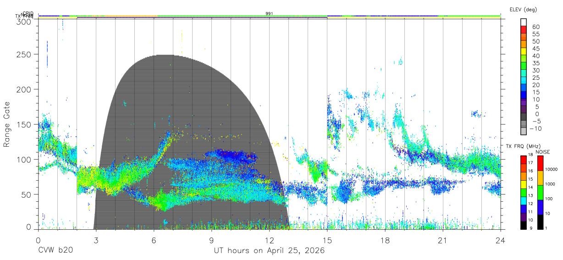Image resolution: width=563 pixels, height=260 pixels.
Task: Select the yellow ELEV swatch between 40 and 45
Action: 524,51
